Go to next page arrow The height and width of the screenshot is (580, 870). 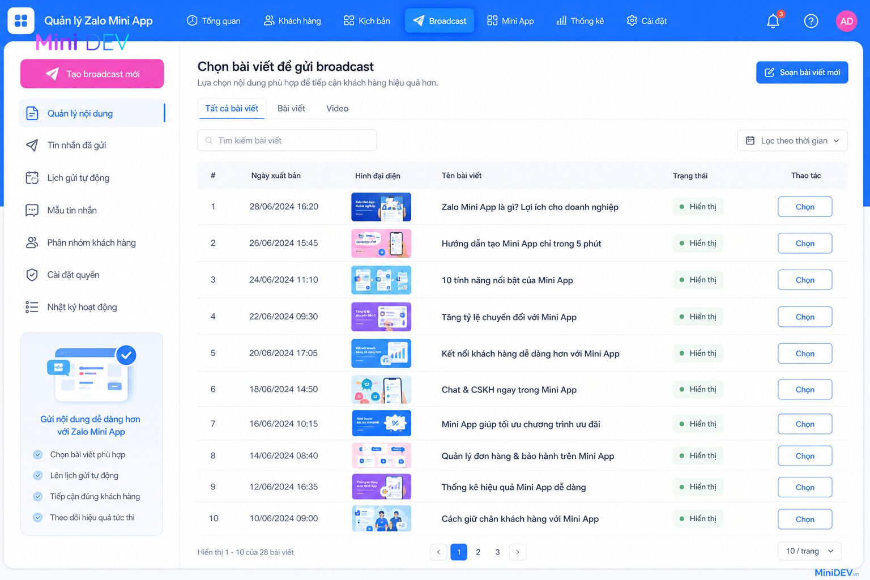coord(517,552)
